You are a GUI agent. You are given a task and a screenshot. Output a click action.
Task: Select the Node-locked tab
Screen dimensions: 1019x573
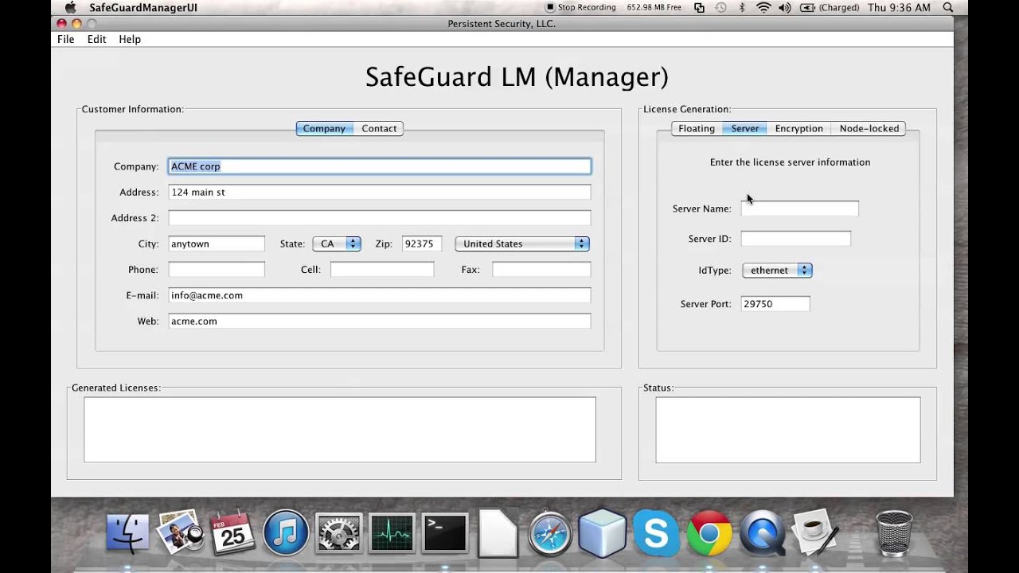(869, 128)
